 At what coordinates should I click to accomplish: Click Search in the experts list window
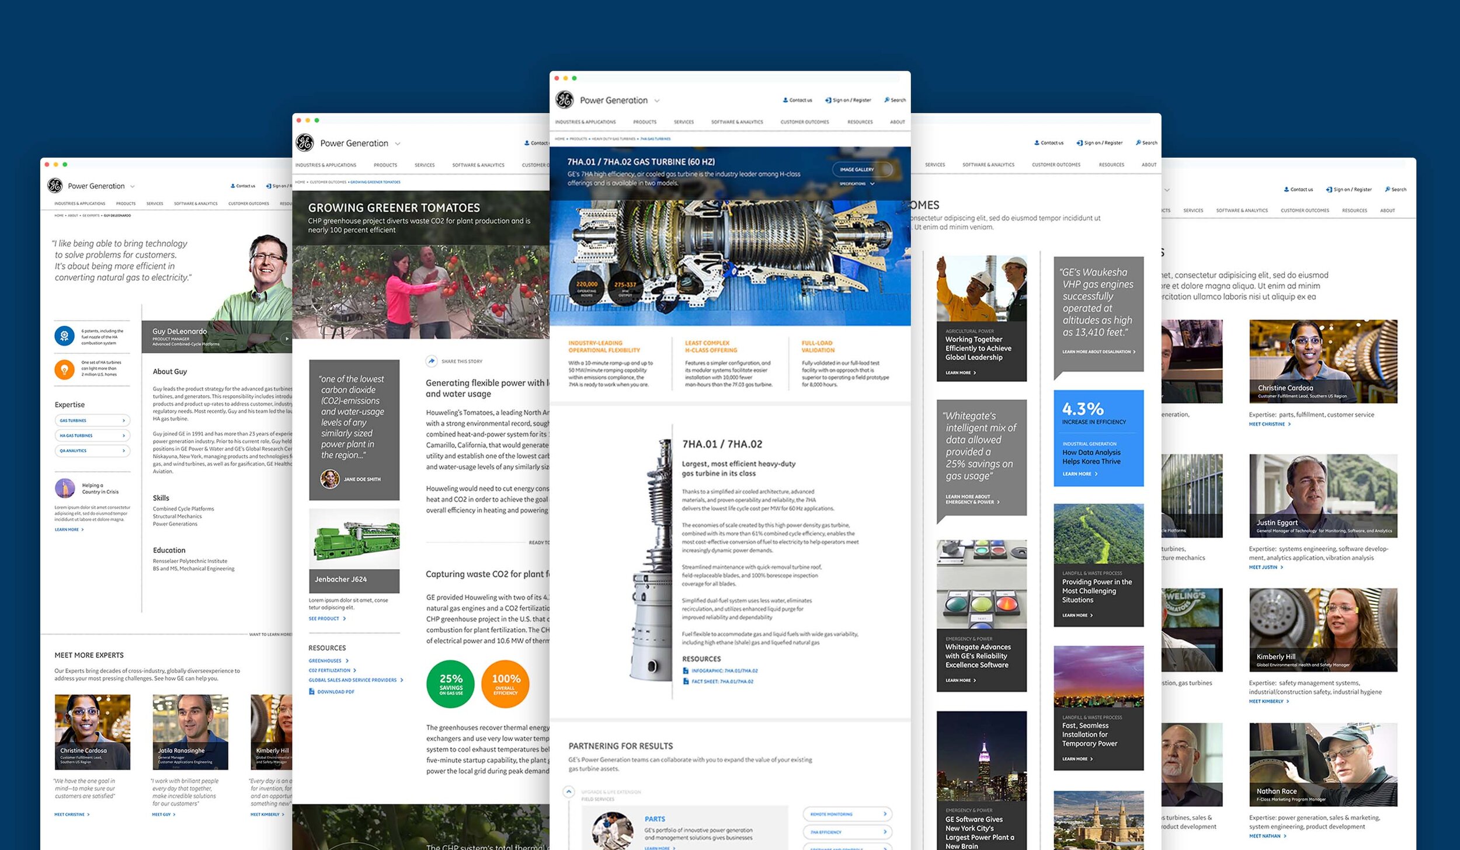click(1396, 189)
